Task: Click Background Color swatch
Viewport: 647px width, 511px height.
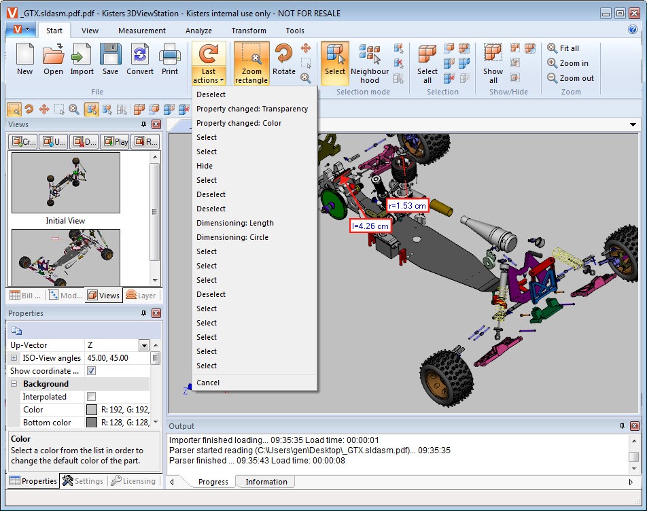Action: [91, 410]
